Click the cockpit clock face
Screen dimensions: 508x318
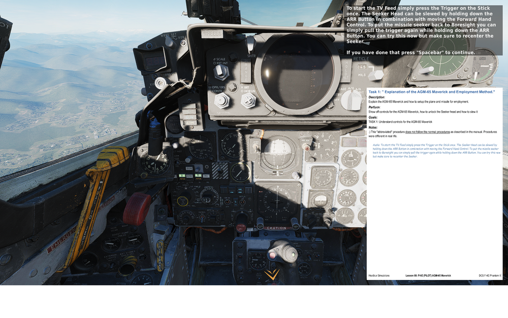tap(155, 163)
